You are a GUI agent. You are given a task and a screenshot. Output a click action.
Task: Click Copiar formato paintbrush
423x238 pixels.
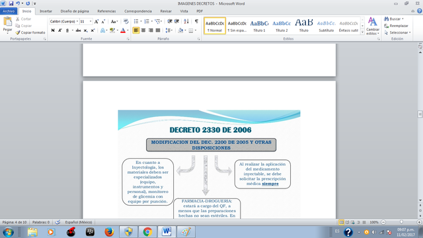(30, 32)
